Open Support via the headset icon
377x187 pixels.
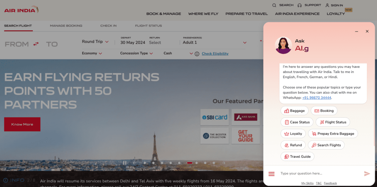point(299,5)
